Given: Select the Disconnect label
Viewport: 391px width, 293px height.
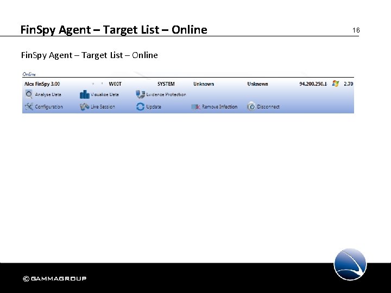Looking at the screenshot, I should (268, 107).
